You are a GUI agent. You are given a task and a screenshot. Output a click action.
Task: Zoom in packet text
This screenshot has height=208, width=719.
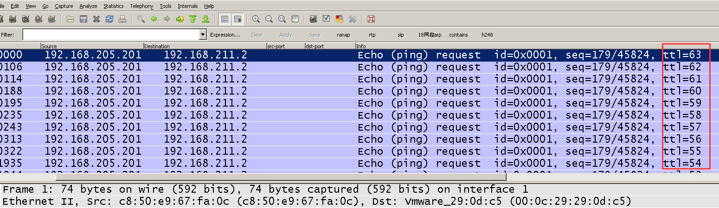(256, 19)
